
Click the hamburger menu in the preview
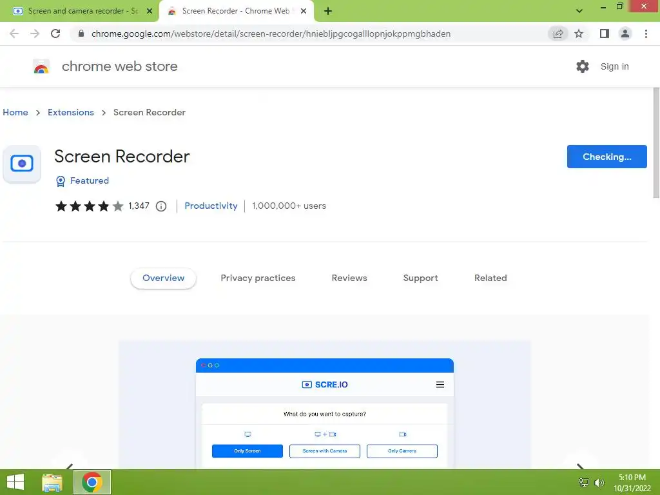[440, 385]
